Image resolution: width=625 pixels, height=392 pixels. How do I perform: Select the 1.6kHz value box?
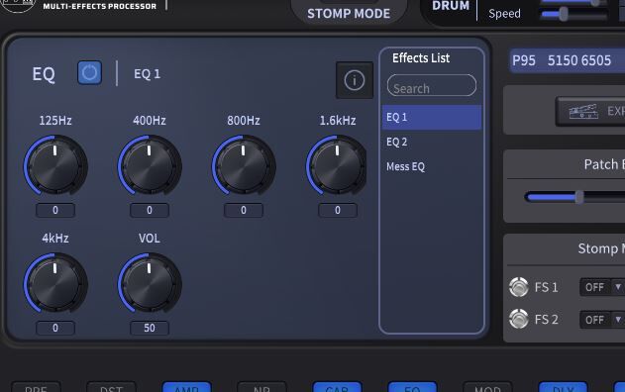tap(338, 210)
